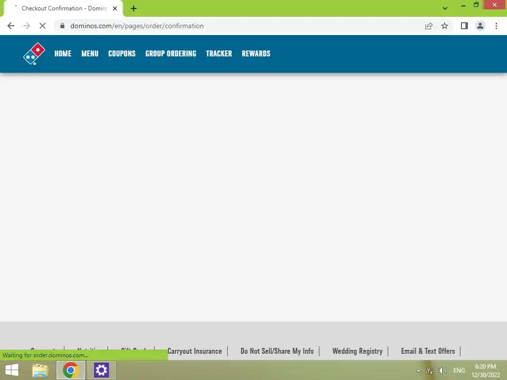Open the Windows Start button
This screenshot has width=507, height=380.
12,370
